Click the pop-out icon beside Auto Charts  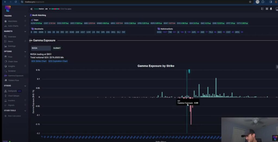tap(25, 26)
